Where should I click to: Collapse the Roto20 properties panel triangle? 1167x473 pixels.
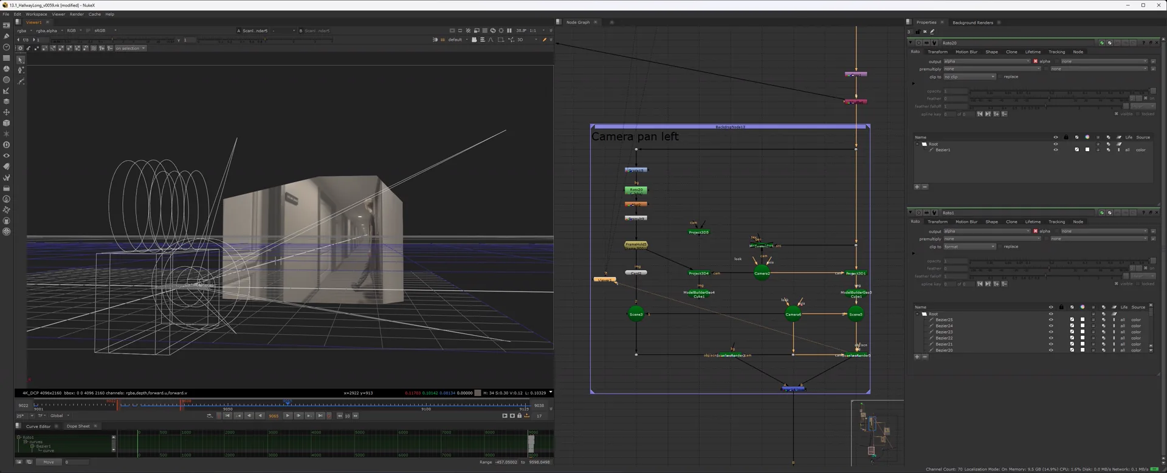tap(911, 43)
